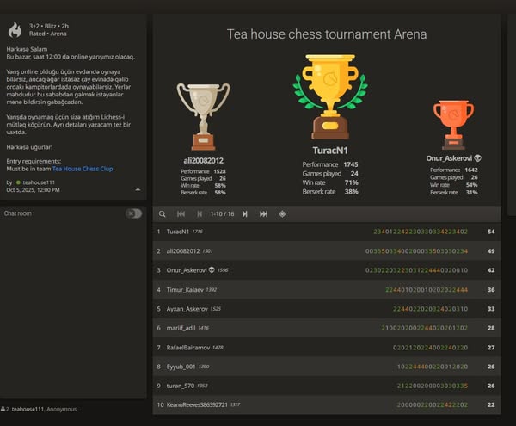The image size is (516, 426).
Task: Click KeanuReeves386392721 total score 22
Action: coord(491,404)
